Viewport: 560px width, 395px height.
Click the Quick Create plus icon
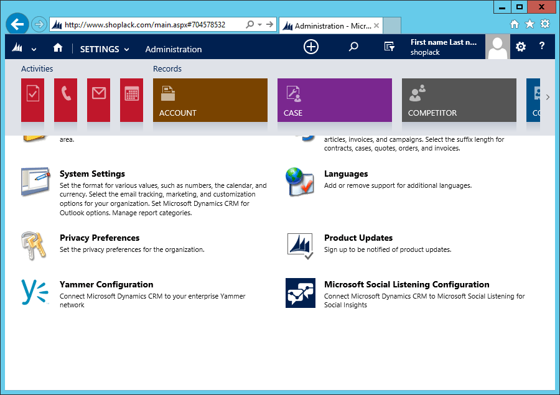point(311,47)
